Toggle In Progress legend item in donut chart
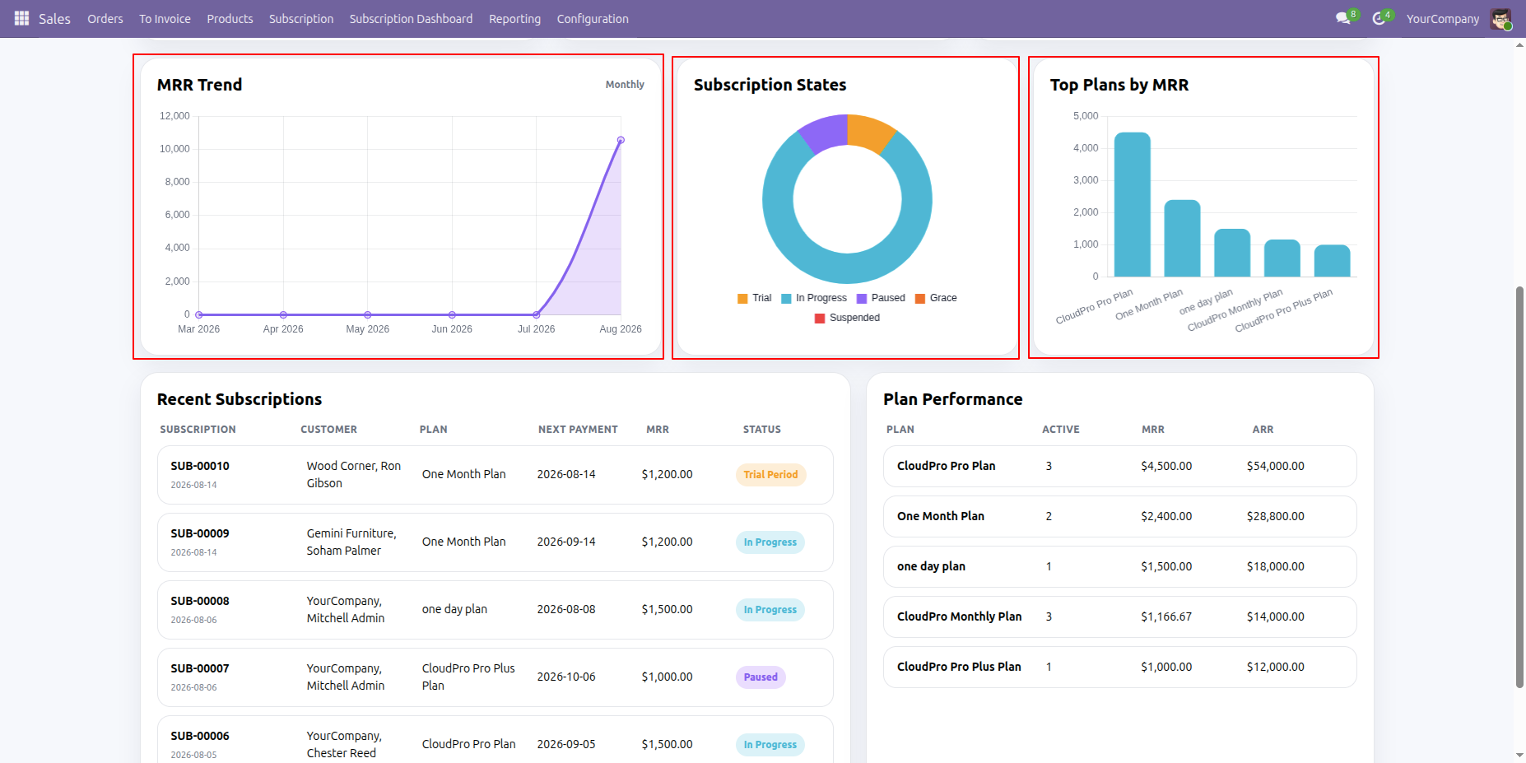This screenshot has width=1526, height=763. [x=813, y=298]
